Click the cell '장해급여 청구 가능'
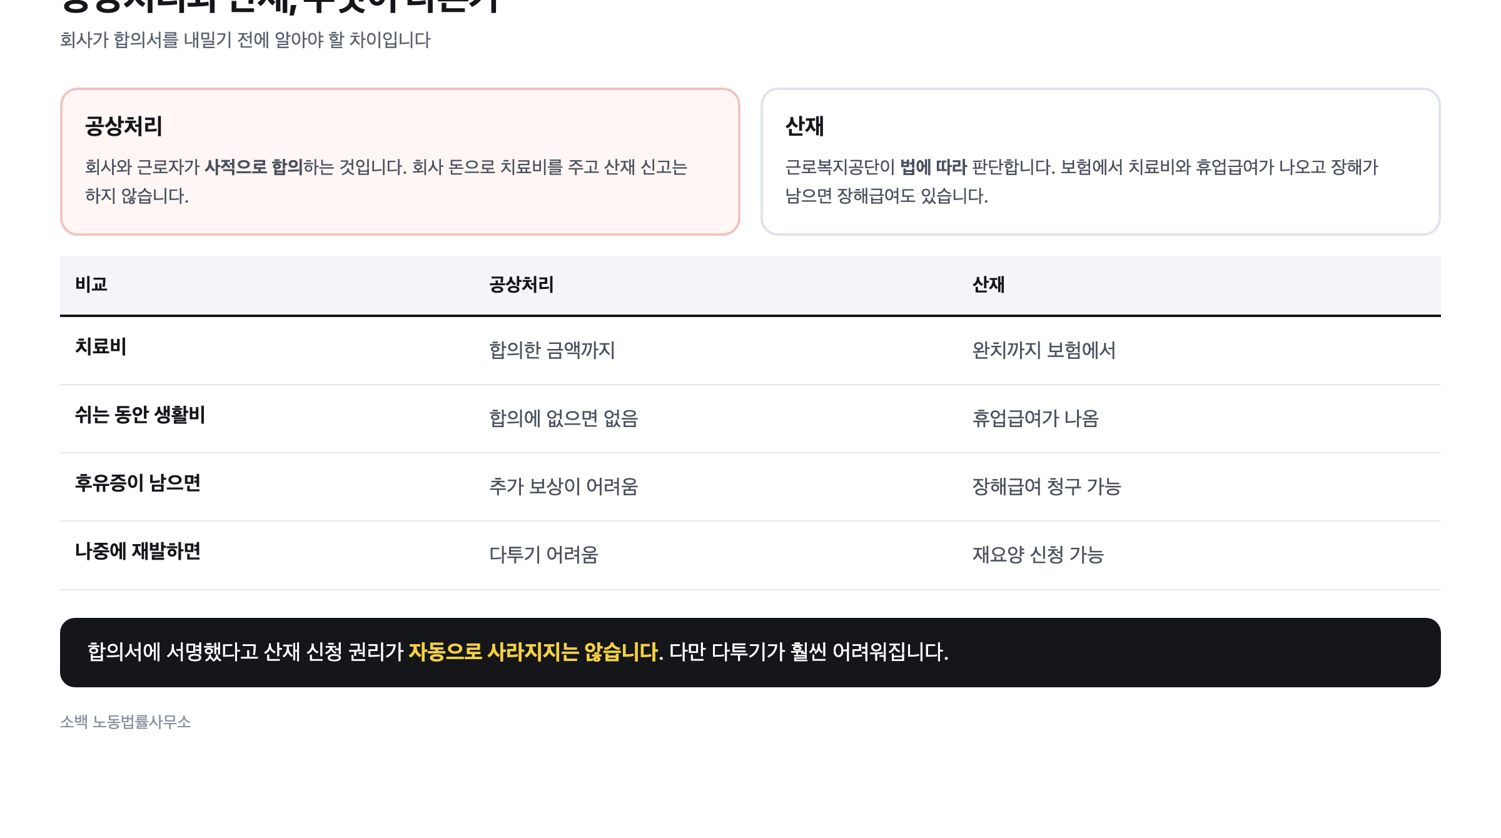The image size is (1501, 838). [x=1046, y=487]
